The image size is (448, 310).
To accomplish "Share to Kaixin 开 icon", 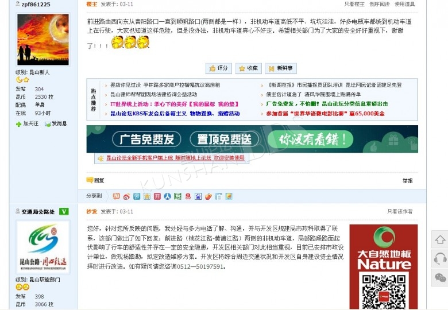I will coord(157,196).
